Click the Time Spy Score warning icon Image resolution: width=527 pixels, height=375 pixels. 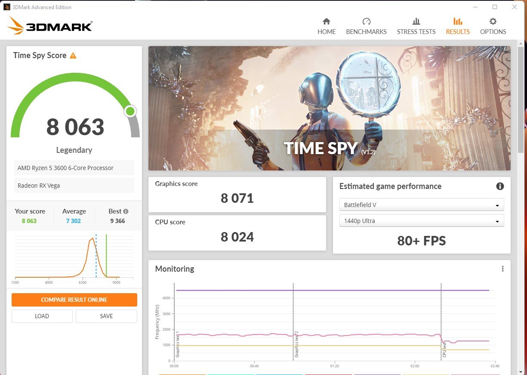click(73, 56)
